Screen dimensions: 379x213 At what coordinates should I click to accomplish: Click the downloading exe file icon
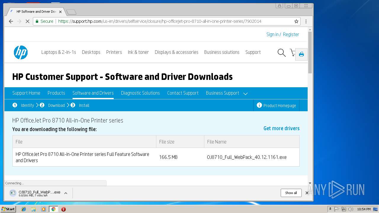pyautogui.click(x=13, y=193)
